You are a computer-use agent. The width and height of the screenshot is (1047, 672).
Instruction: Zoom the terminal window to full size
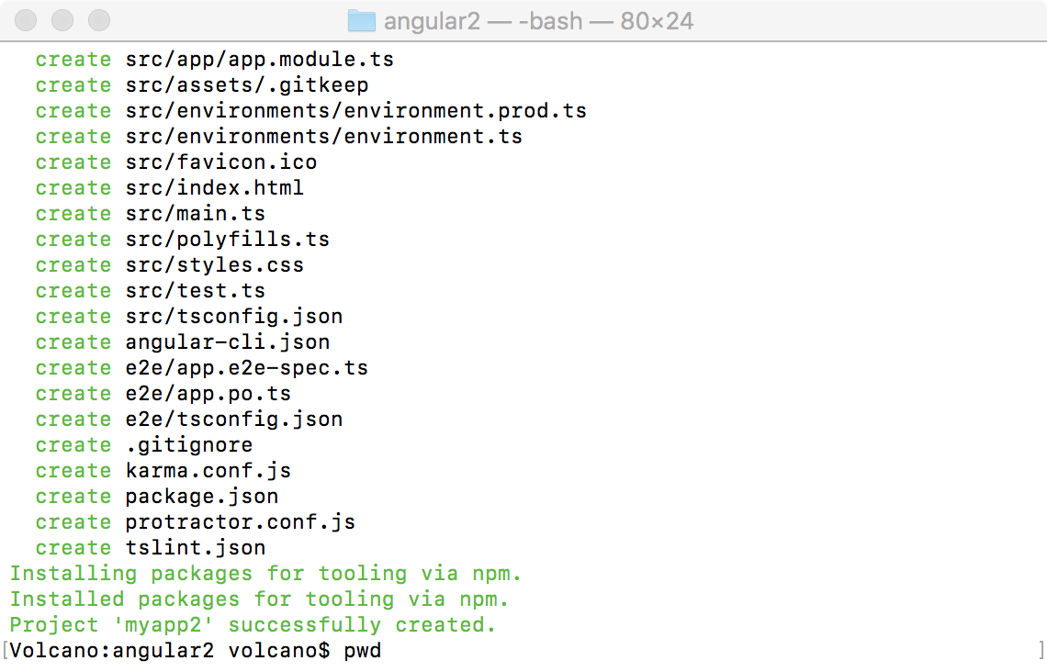click(x=98, y=20)
